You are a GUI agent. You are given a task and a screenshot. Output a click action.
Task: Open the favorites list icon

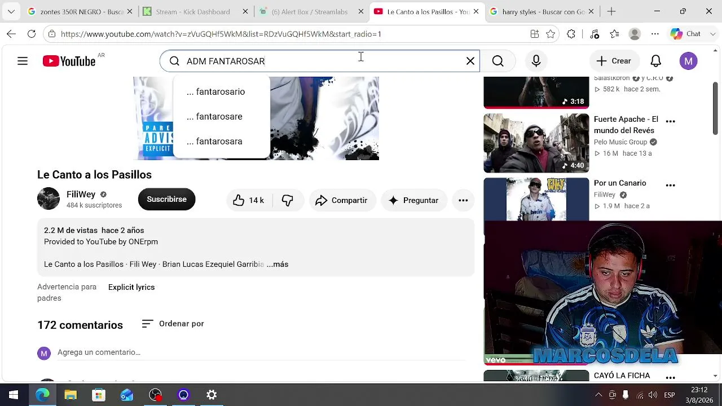click(614, 34)
